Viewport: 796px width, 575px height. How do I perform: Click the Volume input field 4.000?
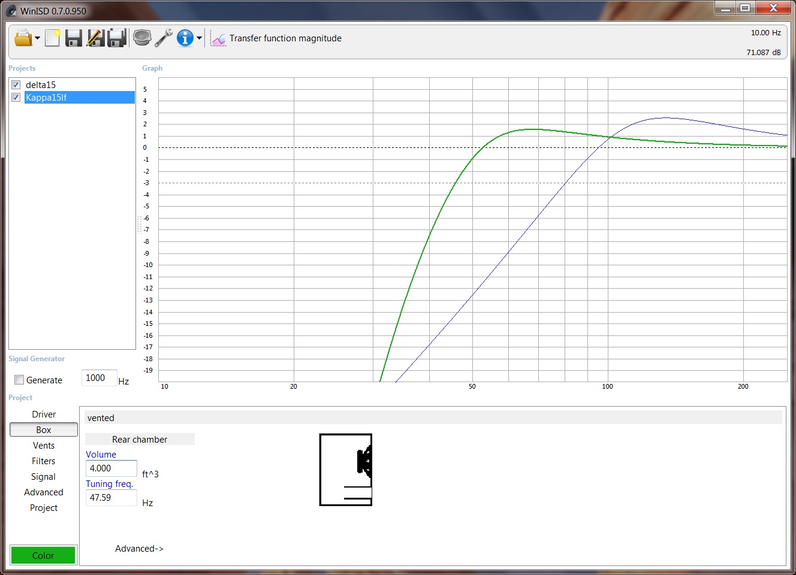point(111,468)
